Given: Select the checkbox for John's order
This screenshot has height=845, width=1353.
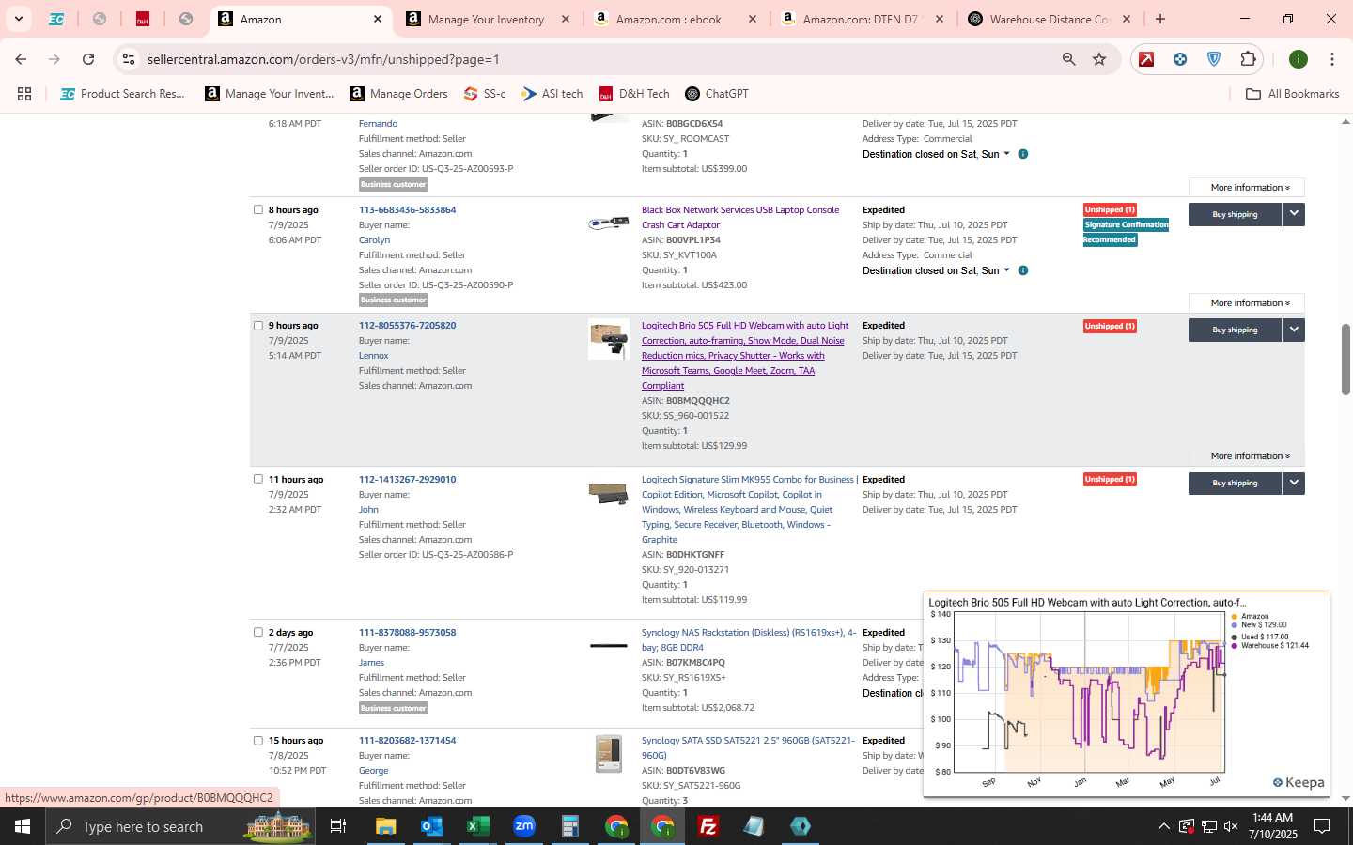Looking at the screenshot, I should coord(258,479).
